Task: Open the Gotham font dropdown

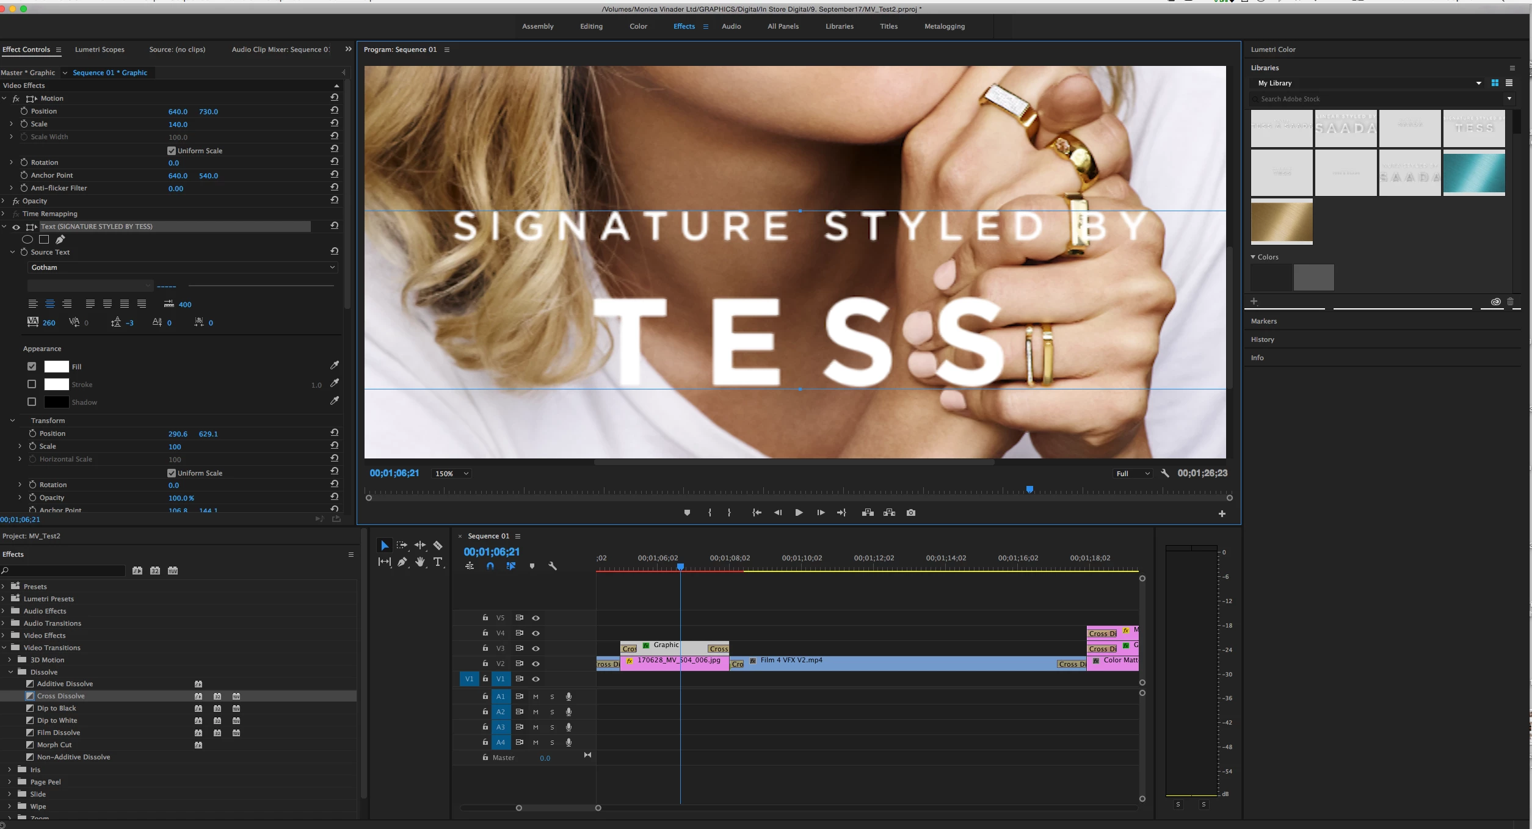Action: pos(182,267)
